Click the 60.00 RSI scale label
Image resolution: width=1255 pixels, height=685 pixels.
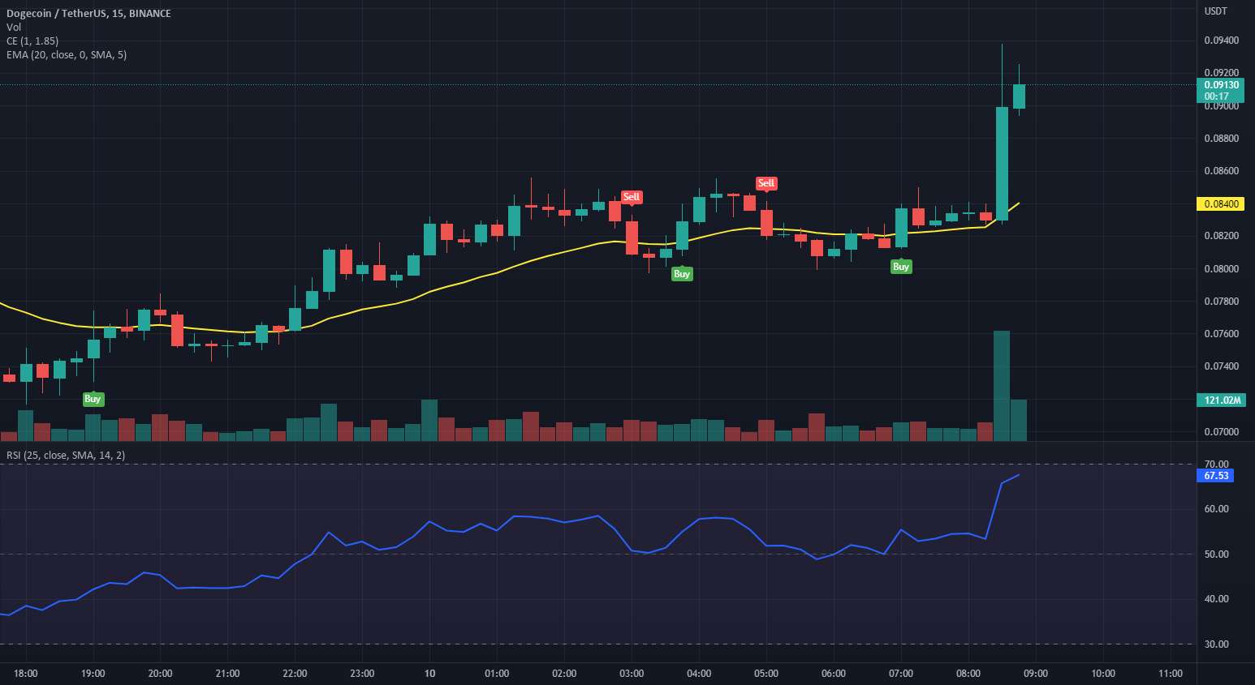1216,509
